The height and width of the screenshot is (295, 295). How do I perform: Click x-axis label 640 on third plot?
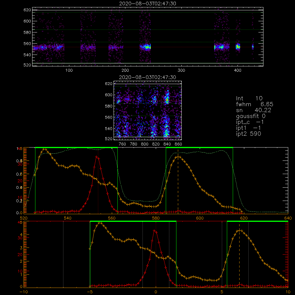pos(288,218)
